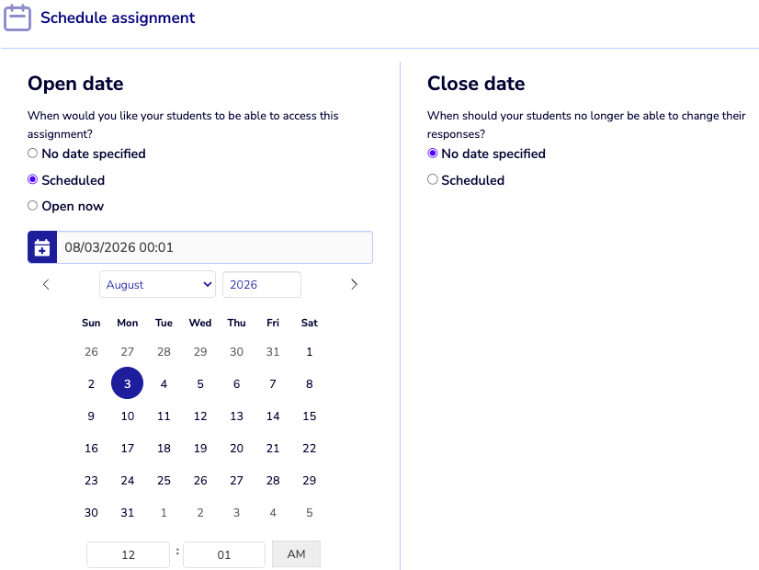Select day 14 in the calendar
Image resolution: width=759 pixels, height=570 pixels.
point(273,416)
